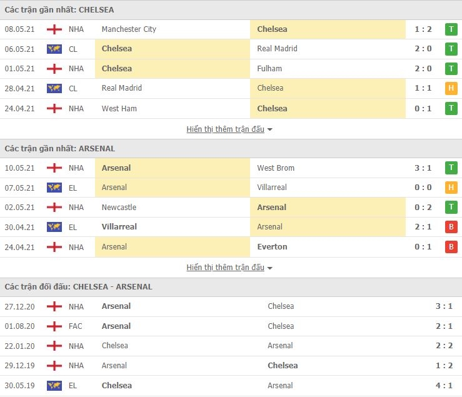Click England flag icon on 01.08.20 FAC row
The image size is (462, 397).
[54, 326]
